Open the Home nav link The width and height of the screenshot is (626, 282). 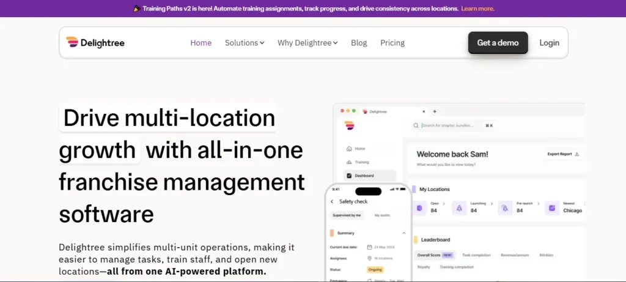tap(201, 43)
